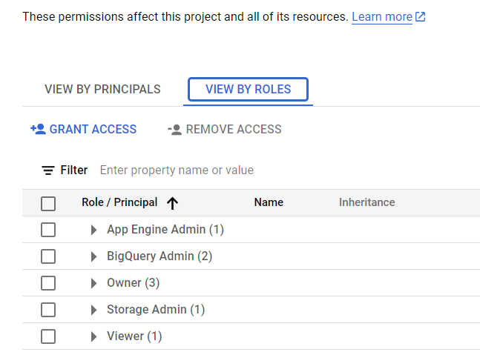Expand the Owner role group
Screen dimensions: 480x355
click(93, 283)
